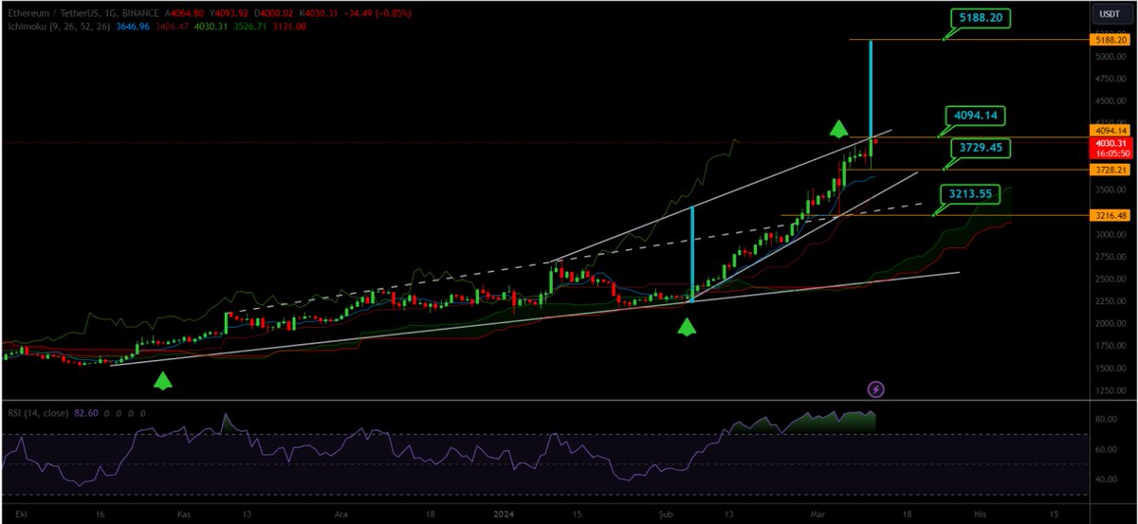Viewport: 1138px width, 524px height.
Task: Click the Ethereum / TetherUS symbol title
Action: 82,13
